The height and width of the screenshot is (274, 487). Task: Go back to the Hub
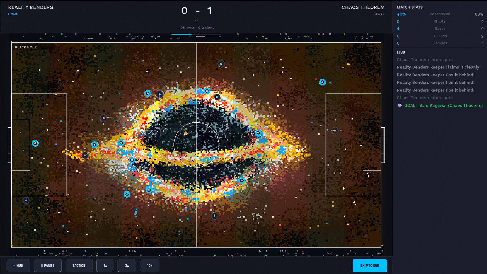18,265
